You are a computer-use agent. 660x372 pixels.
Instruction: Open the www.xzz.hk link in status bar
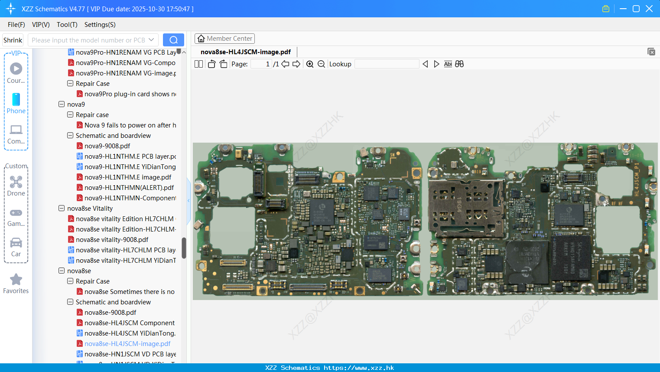pyautogui.click(x=359, y=368)
